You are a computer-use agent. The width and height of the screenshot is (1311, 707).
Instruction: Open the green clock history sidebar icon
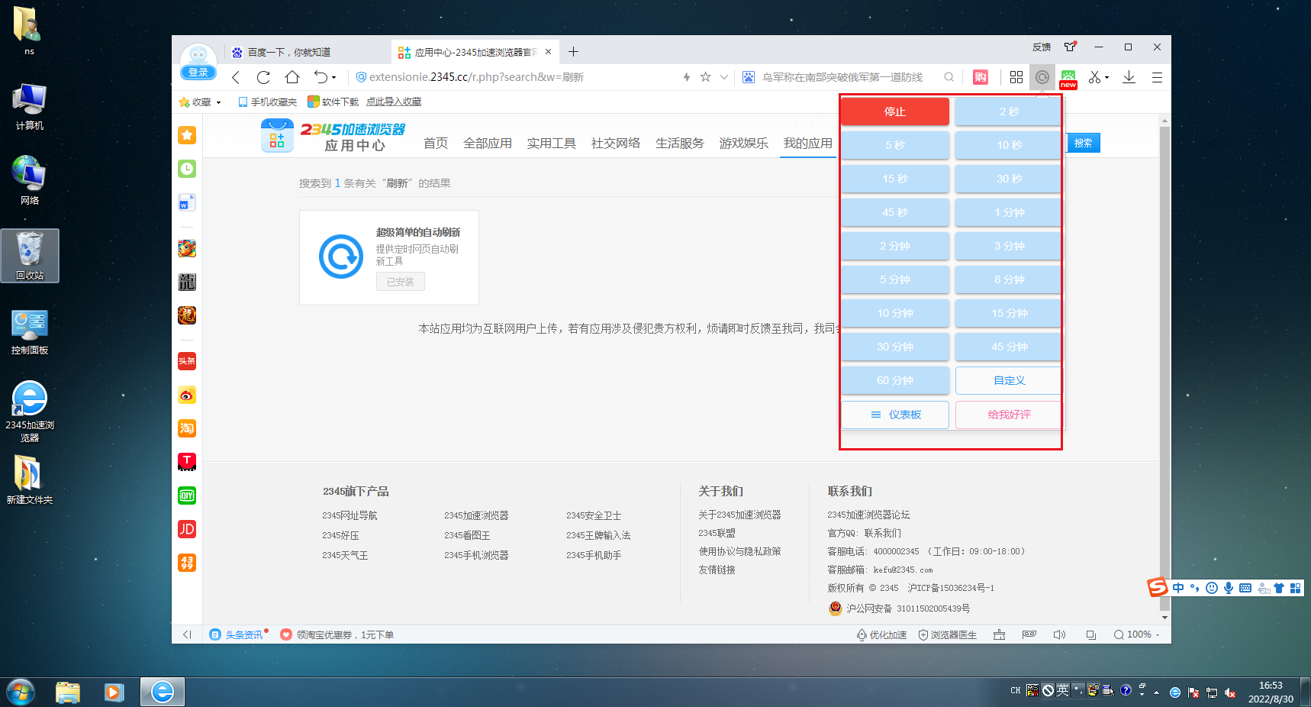click(187, 169)
